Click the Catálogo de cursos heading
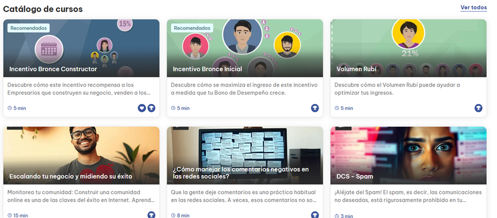 (x=43, y=9)
